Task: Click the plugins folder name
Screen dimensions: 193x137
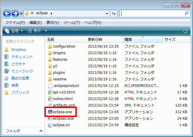Action: [x=59, y=73]
